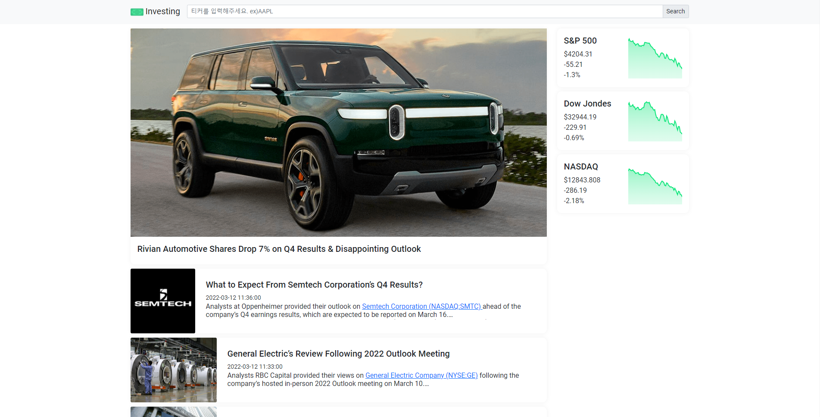Select the S&P 500 index card title
Viewport: 820px width, 417px height.
click(x=580, y=41)
